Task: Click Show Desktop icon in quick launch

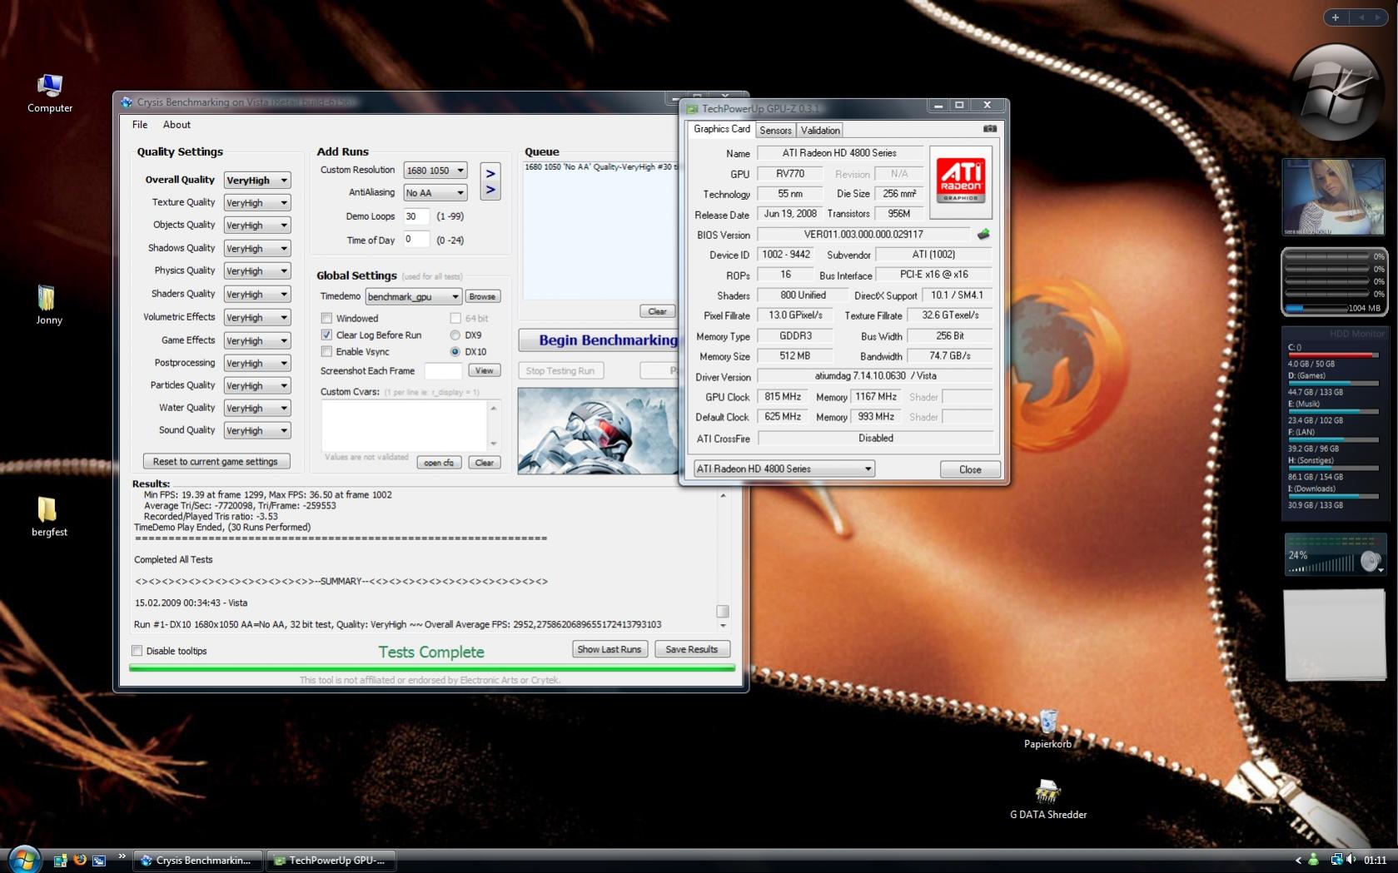Action: (60, 861)
